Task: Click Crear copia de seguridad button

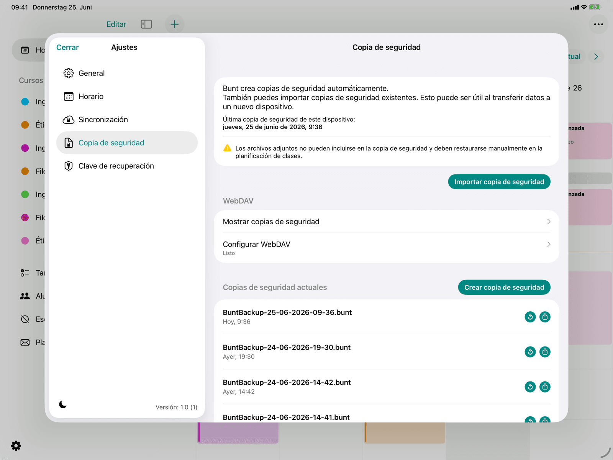Action: click(x=504, y=287)
